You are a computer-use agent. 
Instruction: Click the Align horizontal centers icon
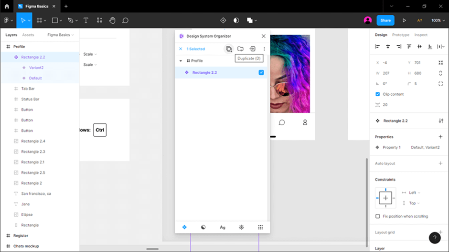click(388, 46)
